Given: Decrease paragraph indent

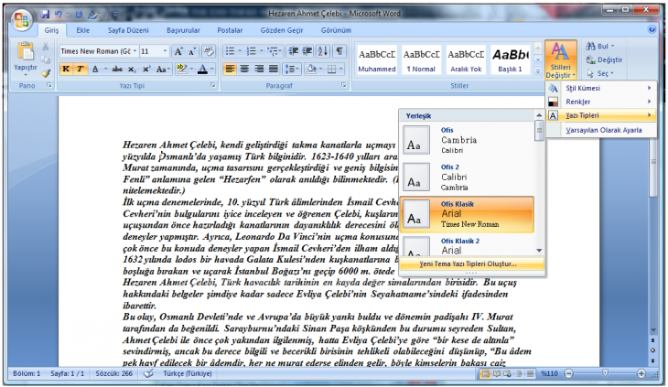Looking at the screenshot, I should [293, 51].
